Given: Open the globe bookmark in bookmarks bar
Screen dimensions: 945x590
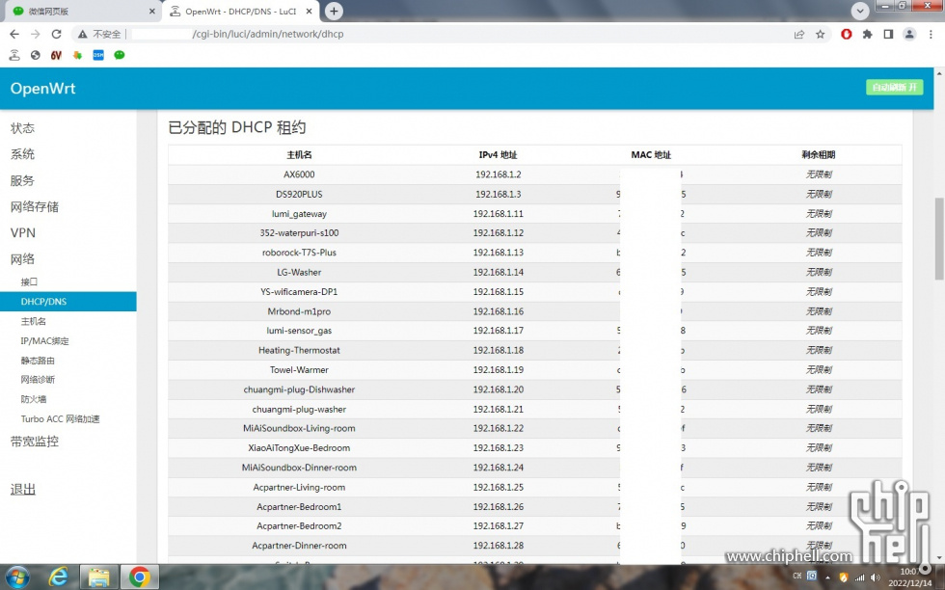Looking at the screenshot, I should click(36, 56).
